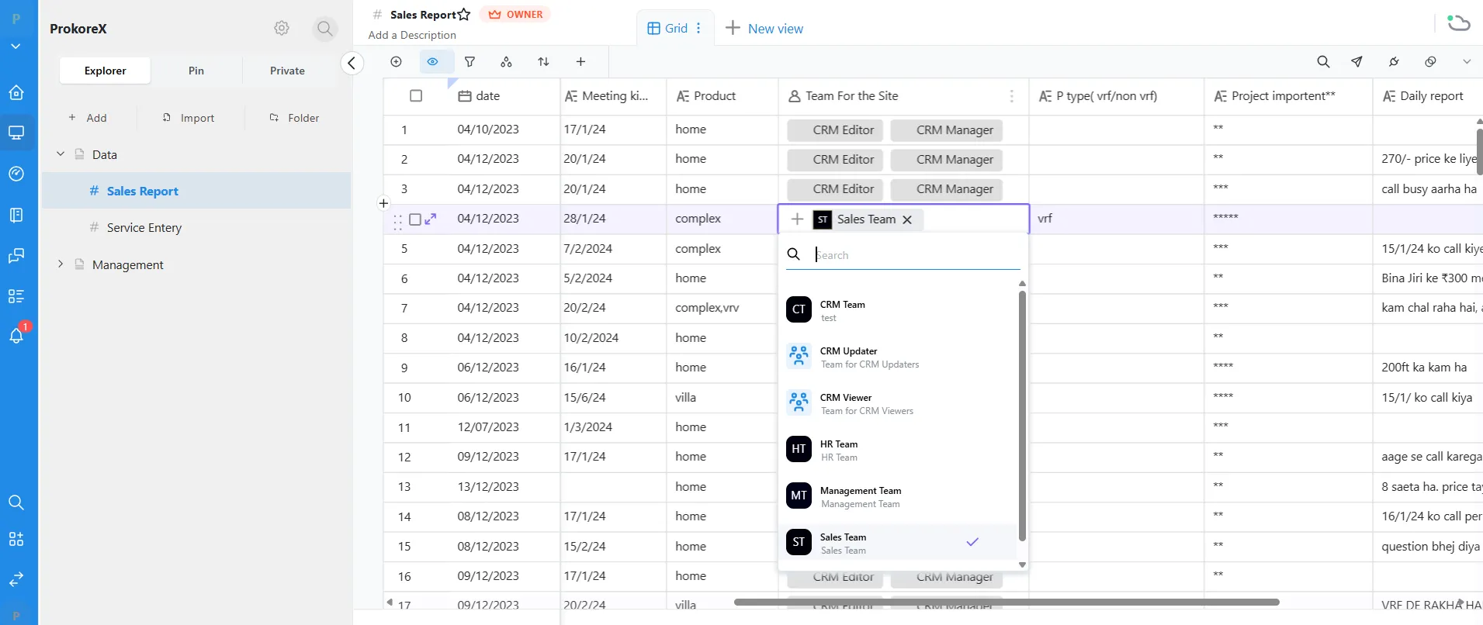This screenshot has height=625, width=1483.
Task: Remove Sales Team tag with X
Action: [x=907, y=219]
